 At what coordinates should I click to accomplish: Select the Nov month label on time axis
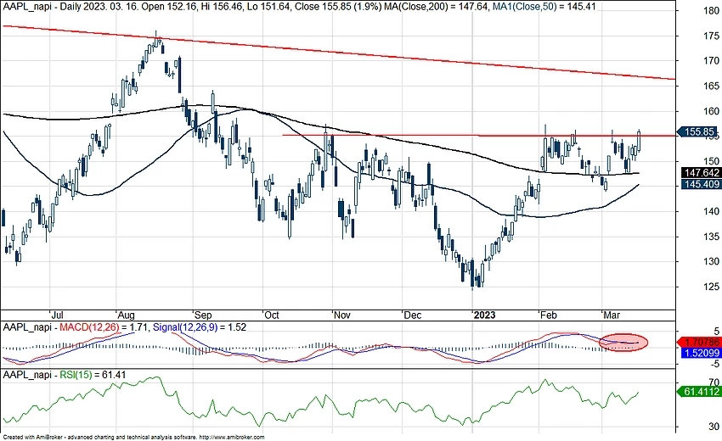click(342, 315)
